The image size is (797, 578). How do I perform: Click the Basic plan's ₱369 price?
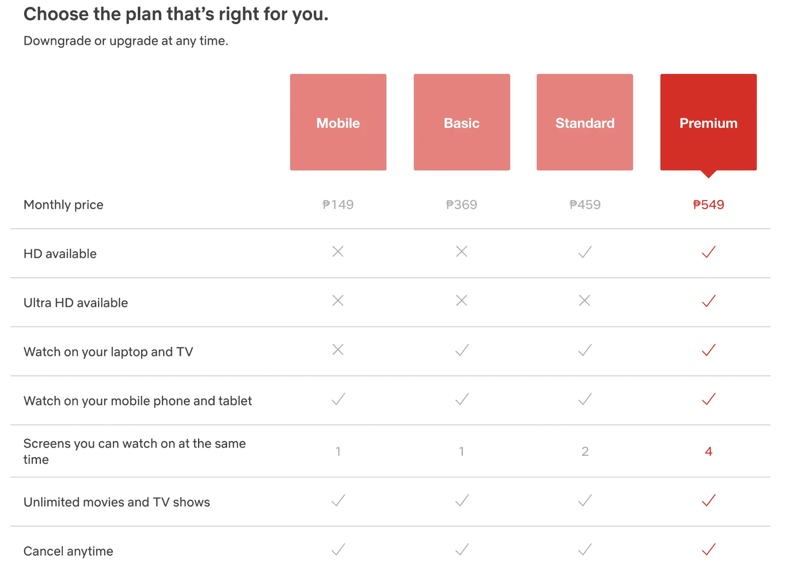tap(462, 205)
